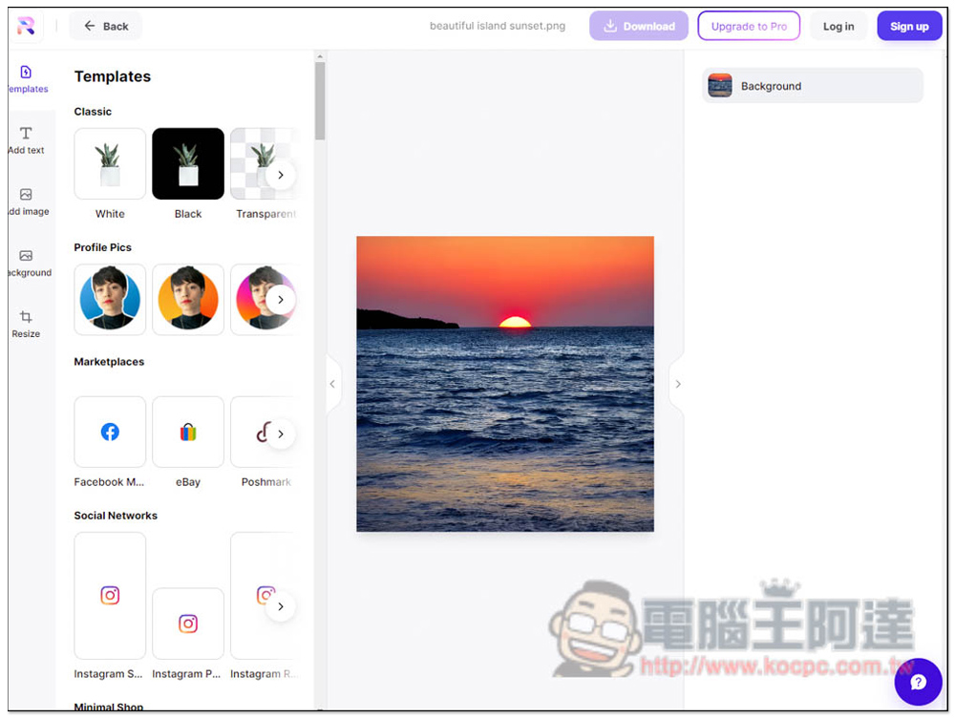Open the Templates sidebar tab
The image size is (955, 719).
click(27, 79)
